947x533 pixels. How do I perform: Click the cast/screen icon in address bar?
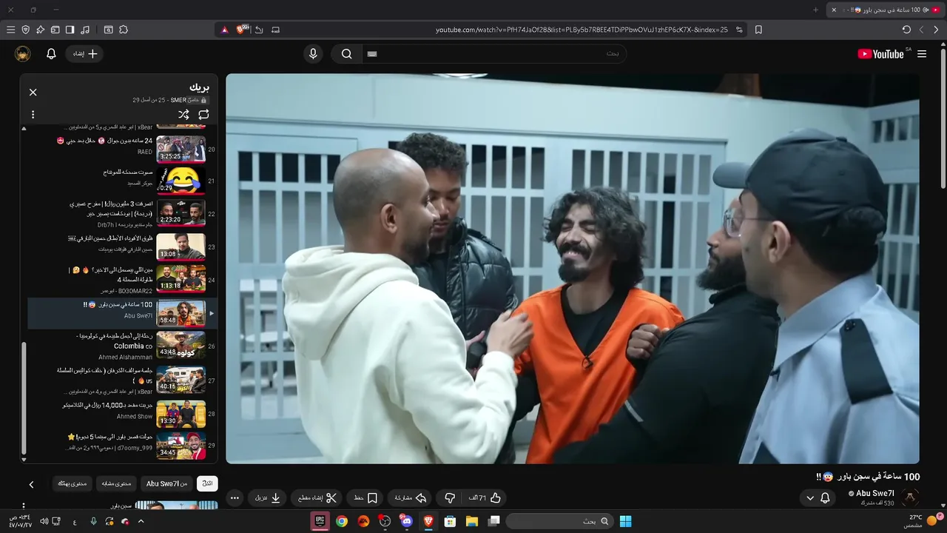click(x=275, y=30)
